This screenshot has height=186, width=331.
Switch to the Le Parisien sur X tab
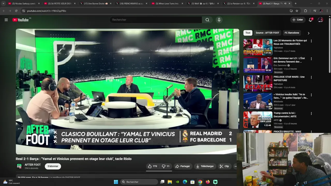click(238, 3)
